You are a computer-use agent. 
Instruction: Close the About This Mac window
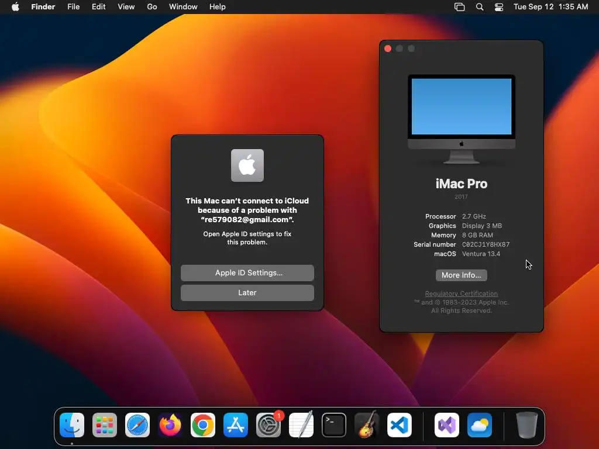(388, 49)
